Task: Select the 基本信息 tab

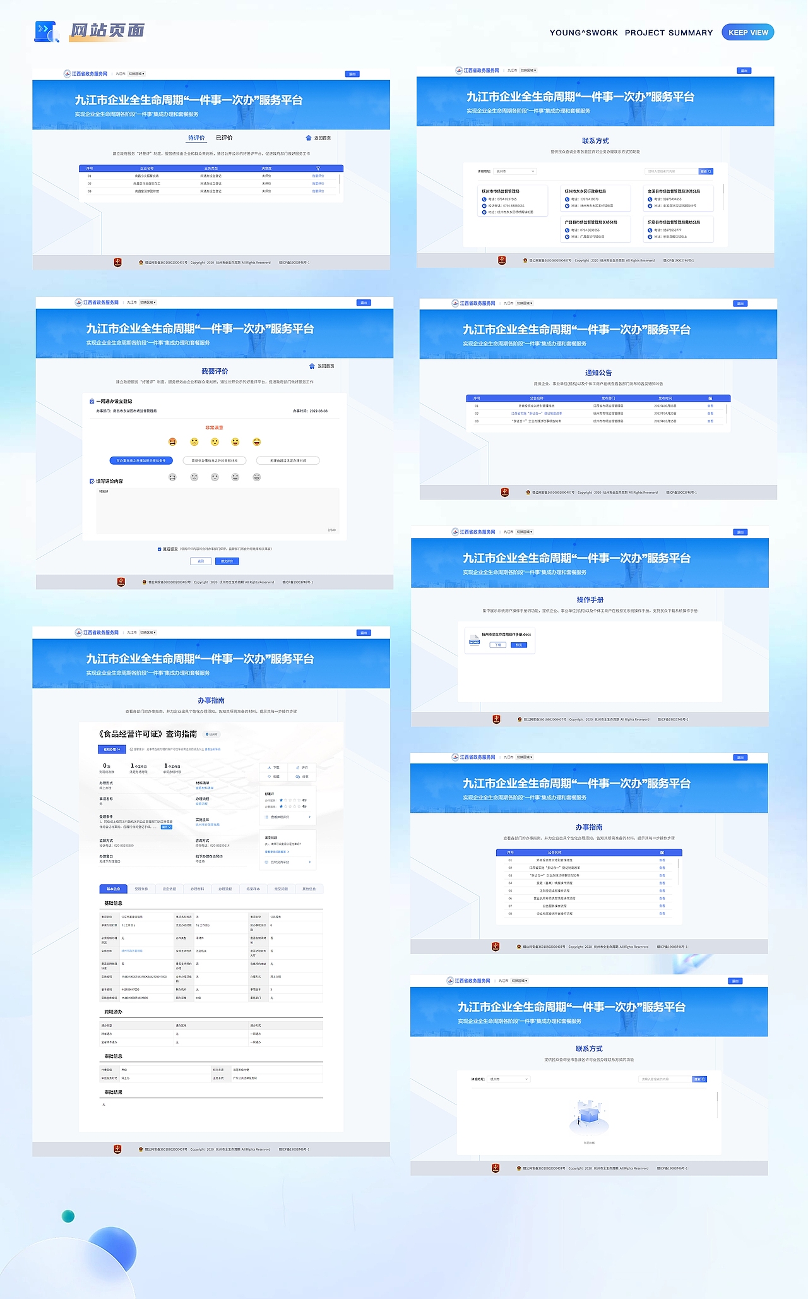Action: (114, 889)
